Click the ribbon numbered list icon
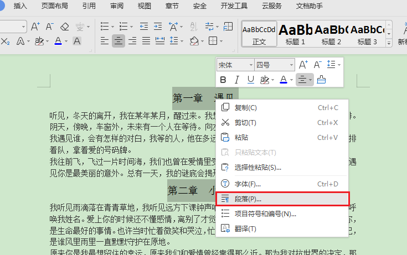Viewport: 407px width, 255px height. [123, 27]
